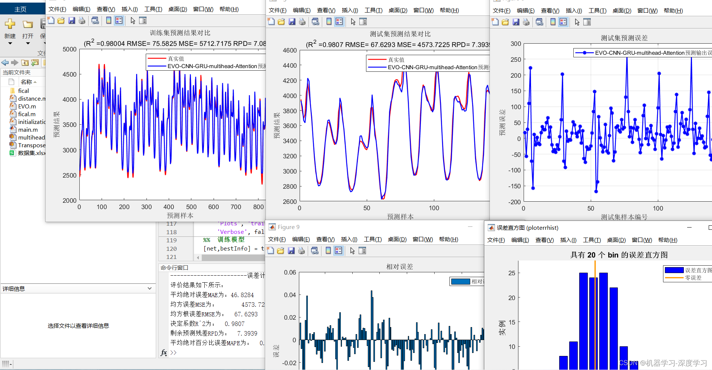
Task: Open the 数据集.xlsx spreadsheet file
Action: (x=32, y=153)
